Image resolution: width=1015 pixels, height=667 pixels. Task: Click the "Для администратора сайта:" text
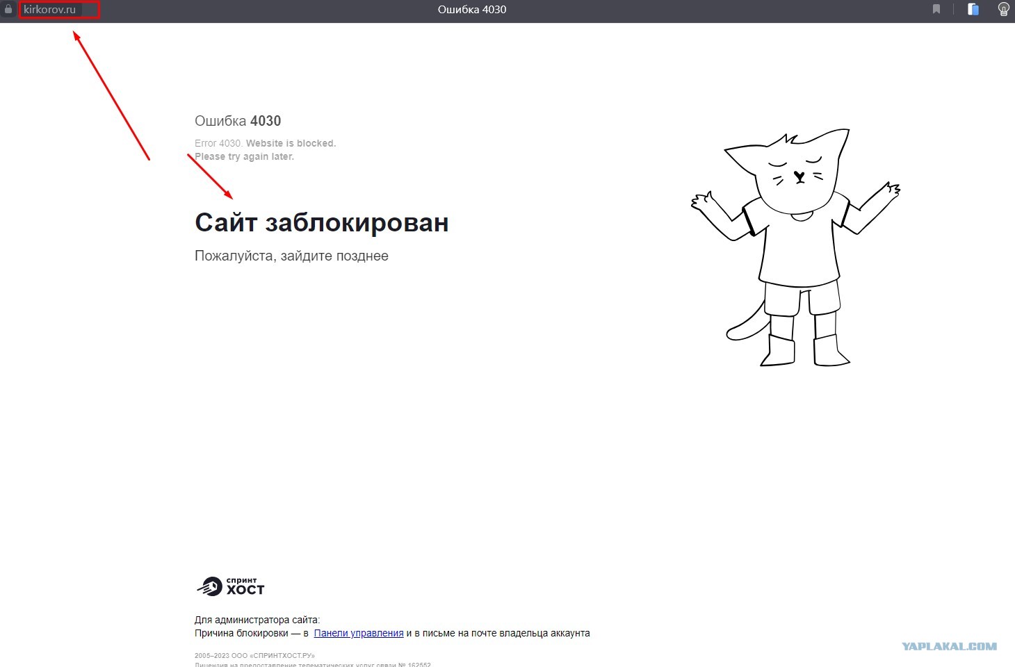coord(257,620)
